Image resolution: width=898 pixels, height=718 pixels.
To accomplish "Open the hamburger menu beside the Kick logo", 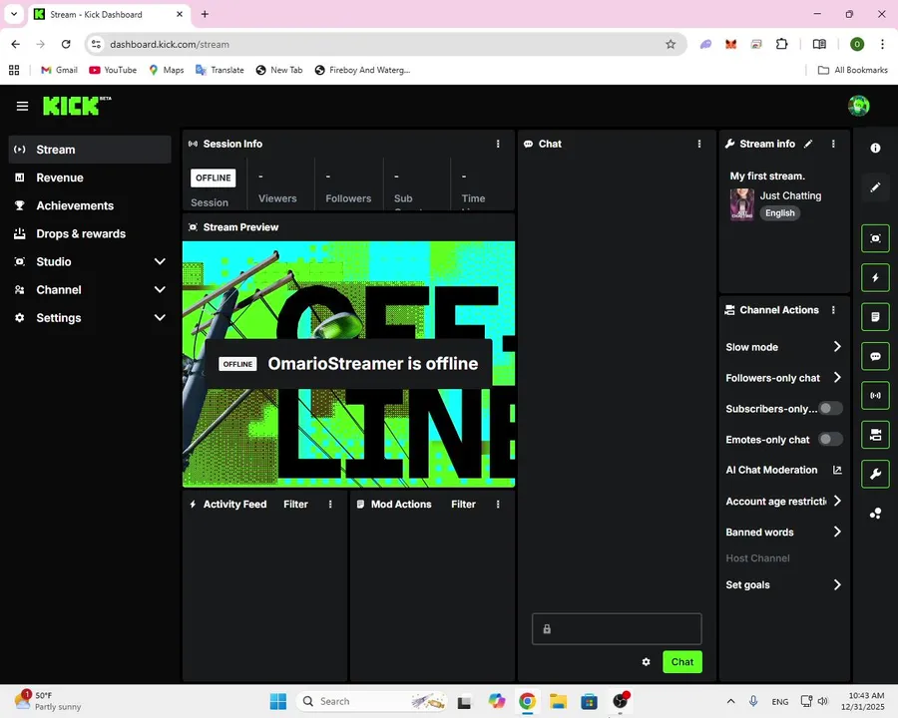I will [22, 106].
